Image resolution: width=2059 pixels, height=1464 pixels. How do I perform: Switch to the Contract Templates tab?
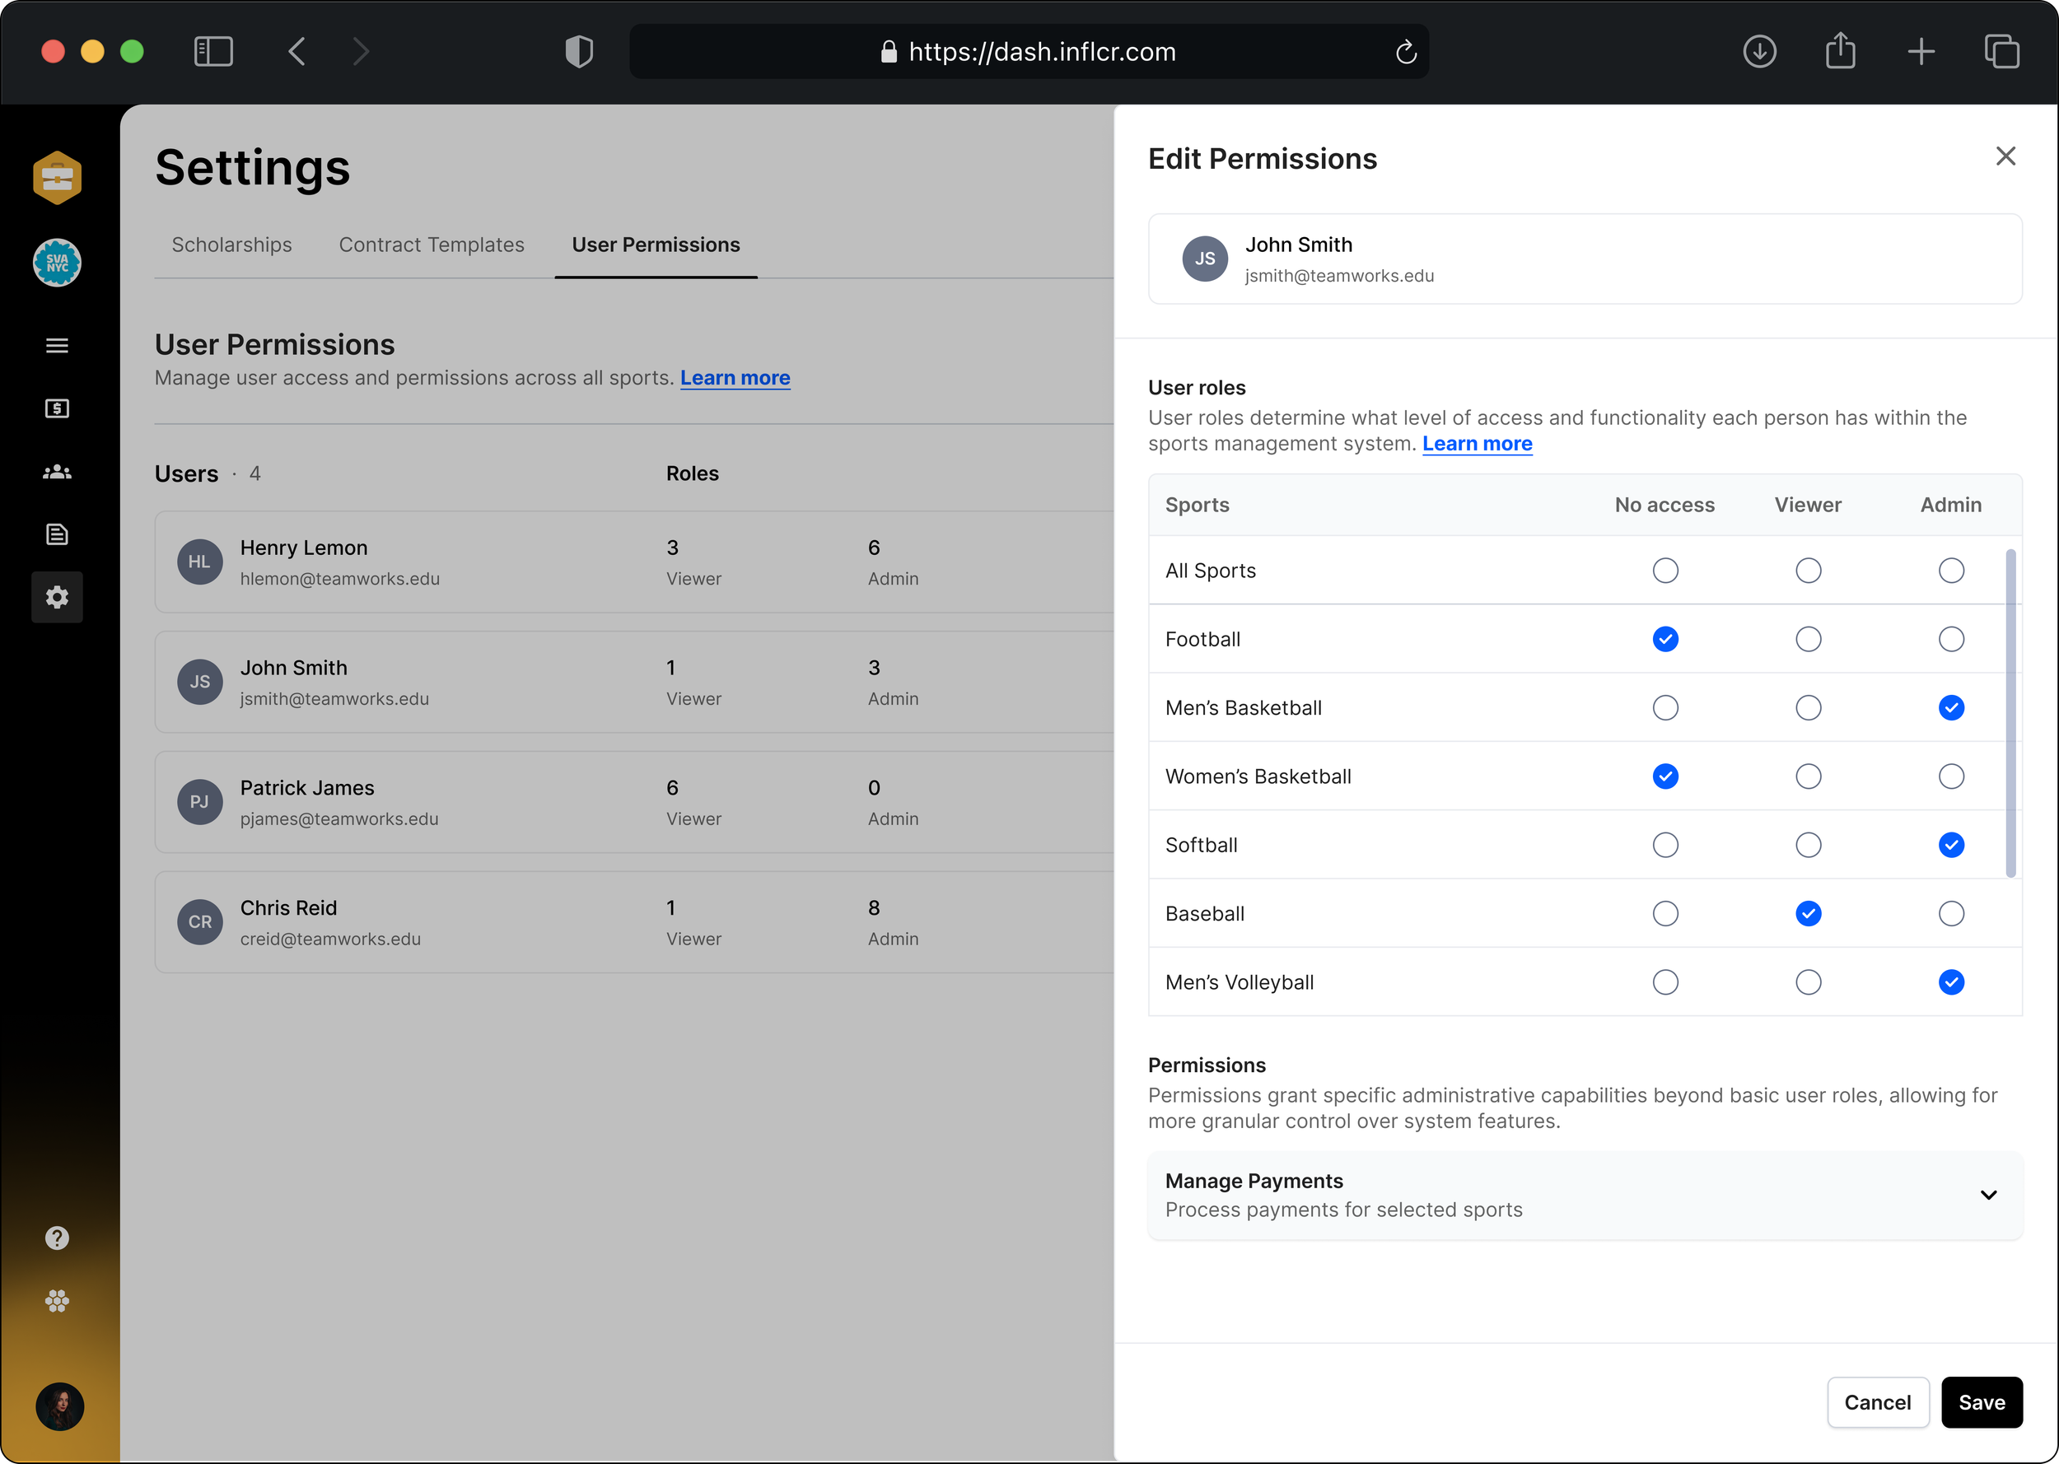point(431,245)
